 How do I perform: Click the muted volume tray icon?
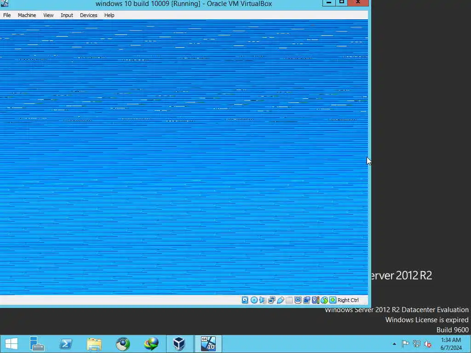point(428,344)
